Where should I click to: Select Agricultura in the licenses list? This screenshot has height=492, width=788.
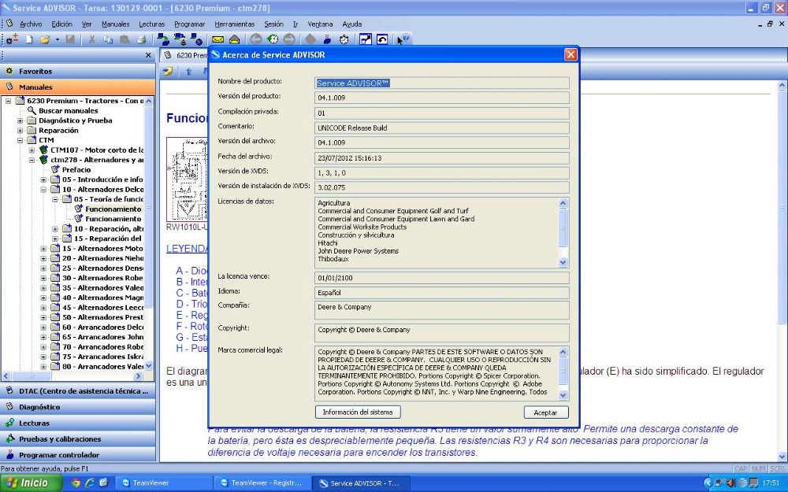pos(333,203)
